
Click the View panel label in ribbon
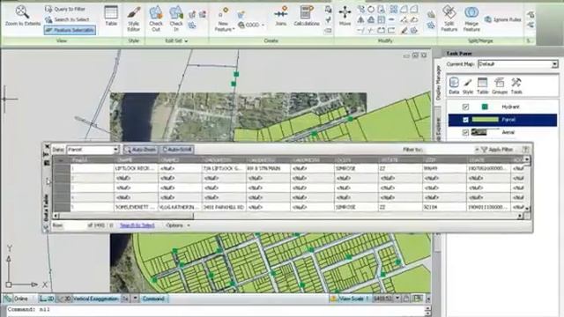point(62,41)
